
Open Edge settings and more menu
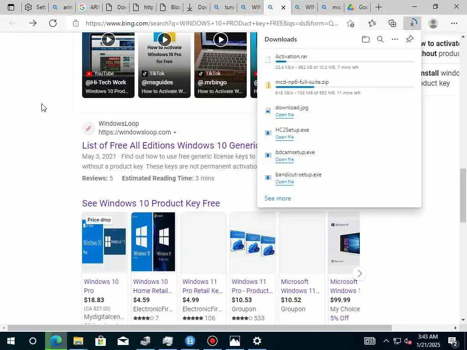[x=454, y=23]
